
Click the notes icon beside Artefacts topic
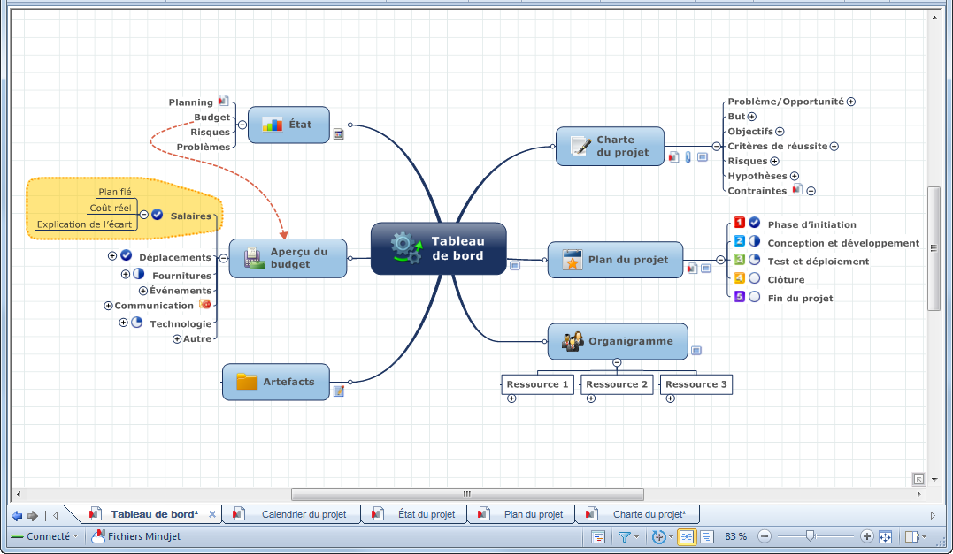(338, 391)
